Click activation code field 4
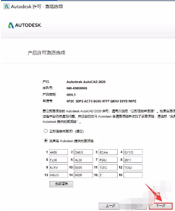 tap(133, 152)
